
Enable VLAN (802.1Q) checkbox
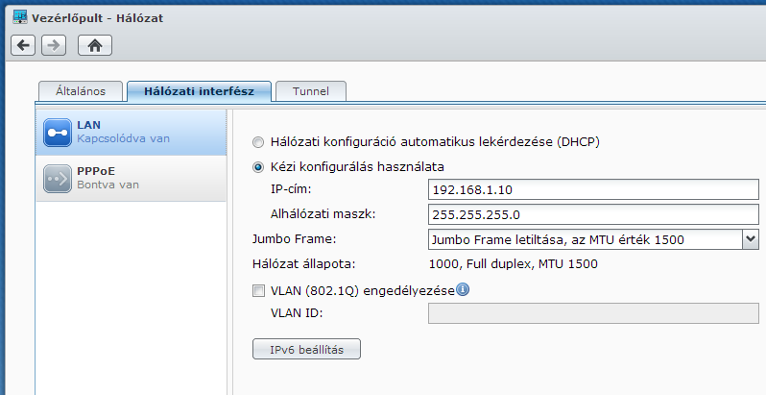(258, 291)
